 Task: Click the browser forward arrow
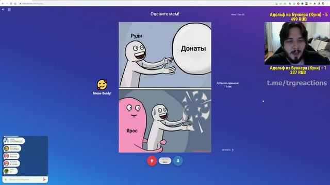tap(7, 4)
